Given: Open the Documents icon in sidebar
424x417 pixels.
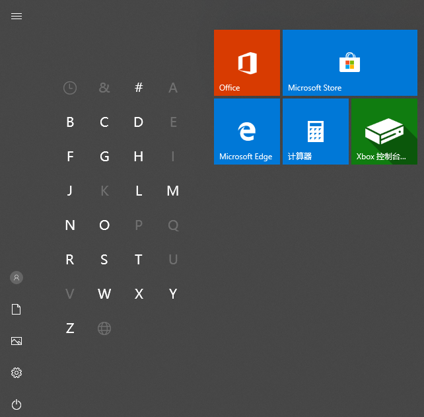Looking at the screenshot, I should [17, 309].
